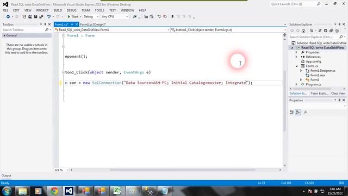Open the HELP menu
This screenshot has height=196, width=348.
[x=142, y=10]
